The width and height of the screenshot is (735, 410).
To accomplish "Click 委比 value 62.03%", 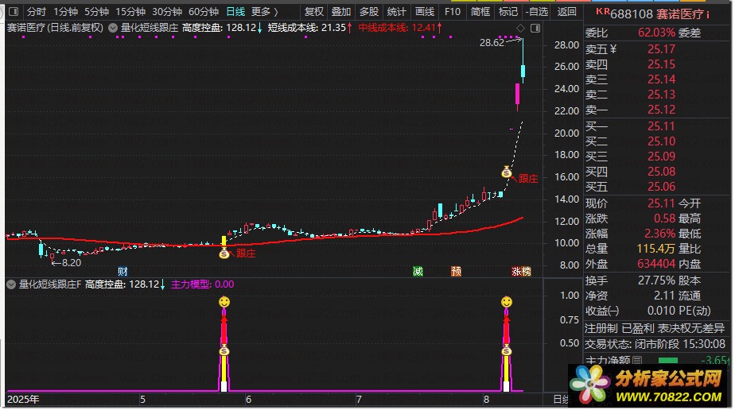I will [656, 33].
